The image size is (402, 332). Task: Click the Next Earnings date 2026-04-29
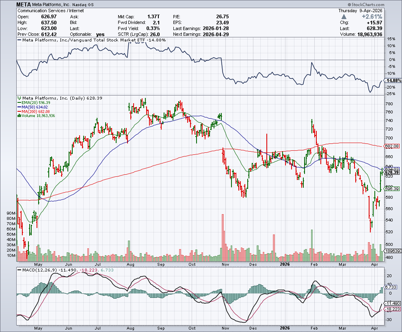[216, 35]
